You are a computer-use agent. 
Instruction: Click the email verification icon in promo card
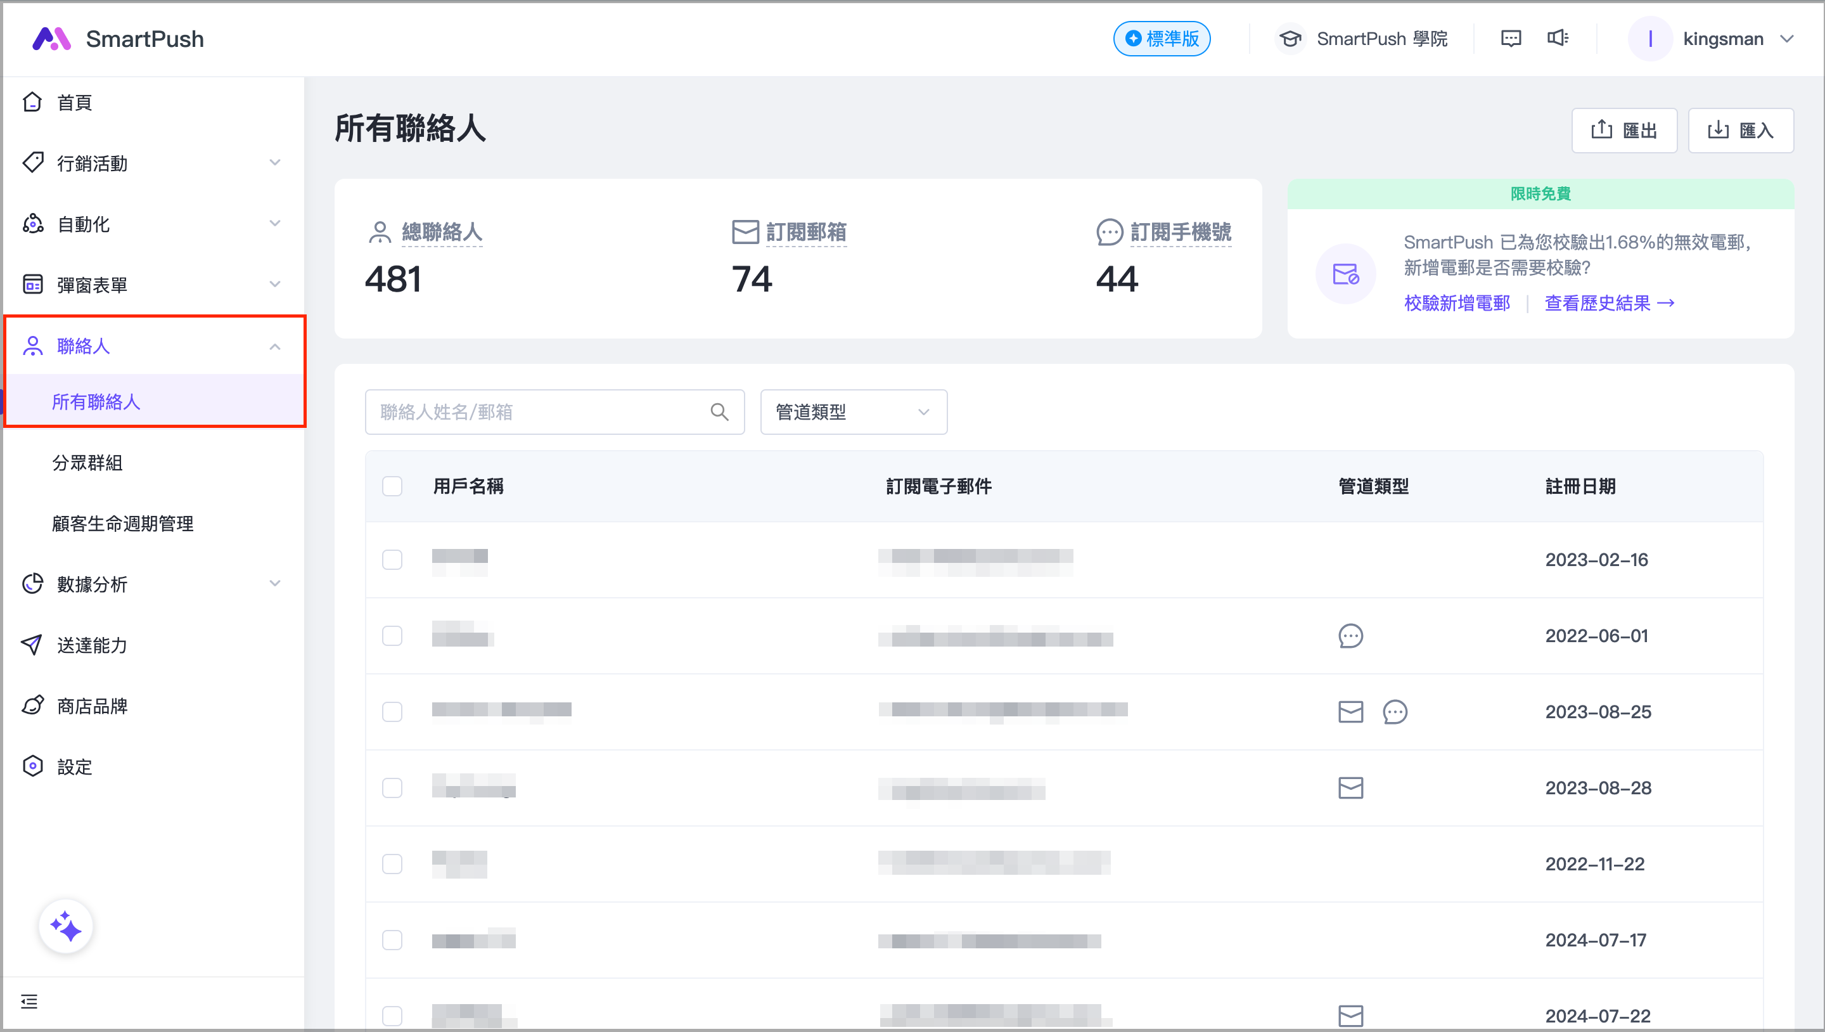coord(1345,274)
